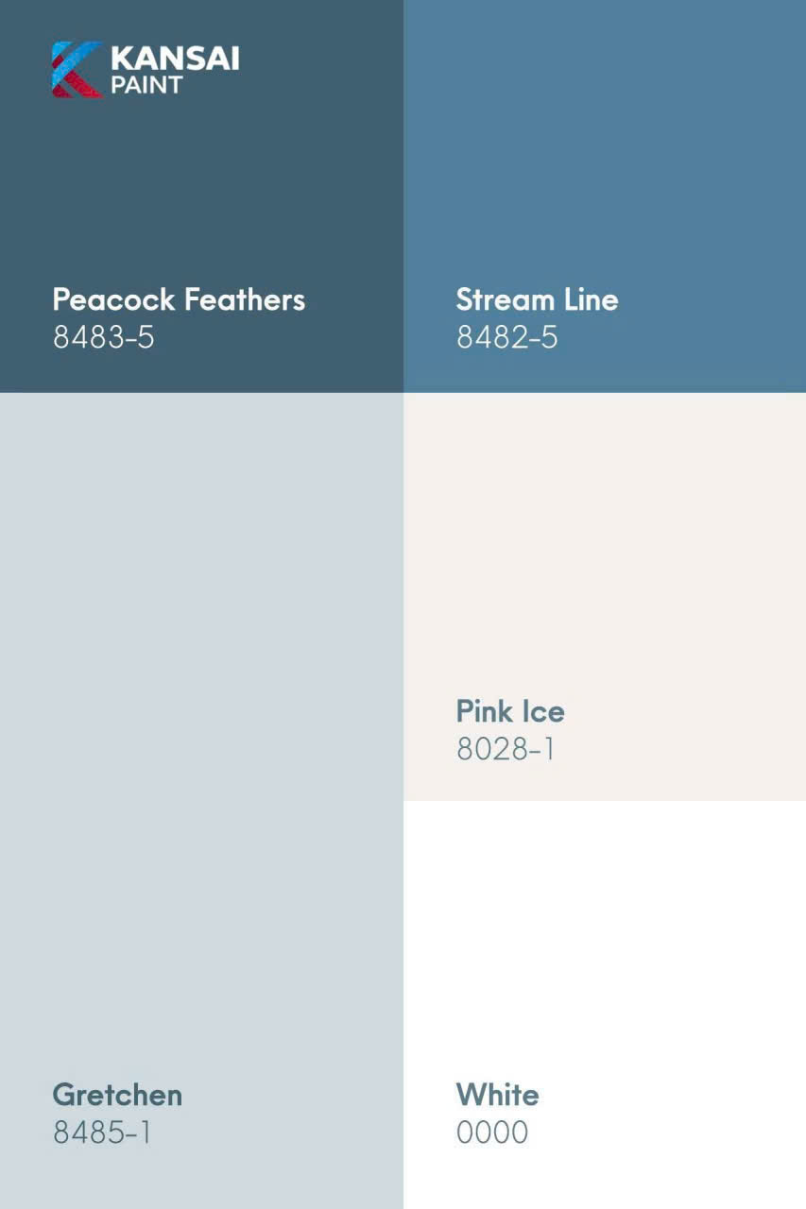Click the 'Stream Line' color name
The width and height of the screenshot is (806, 1209).
tap(537, 299)
